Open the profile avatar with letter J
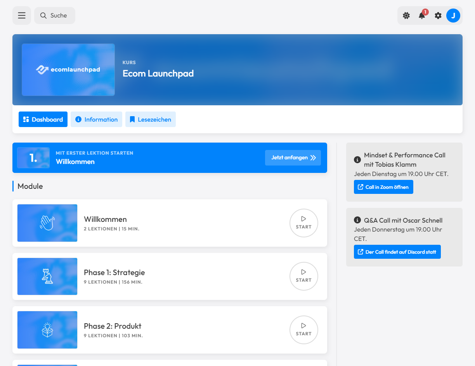 pyautogui.click(x=453, y=16)
